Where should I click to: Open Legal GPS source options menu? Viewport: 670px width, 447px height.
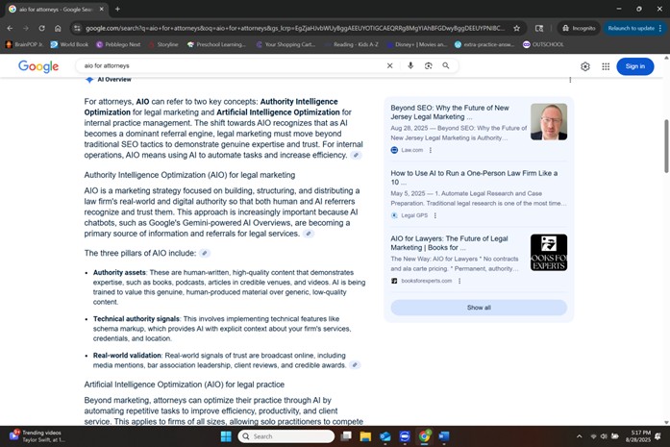pos(435,215)
